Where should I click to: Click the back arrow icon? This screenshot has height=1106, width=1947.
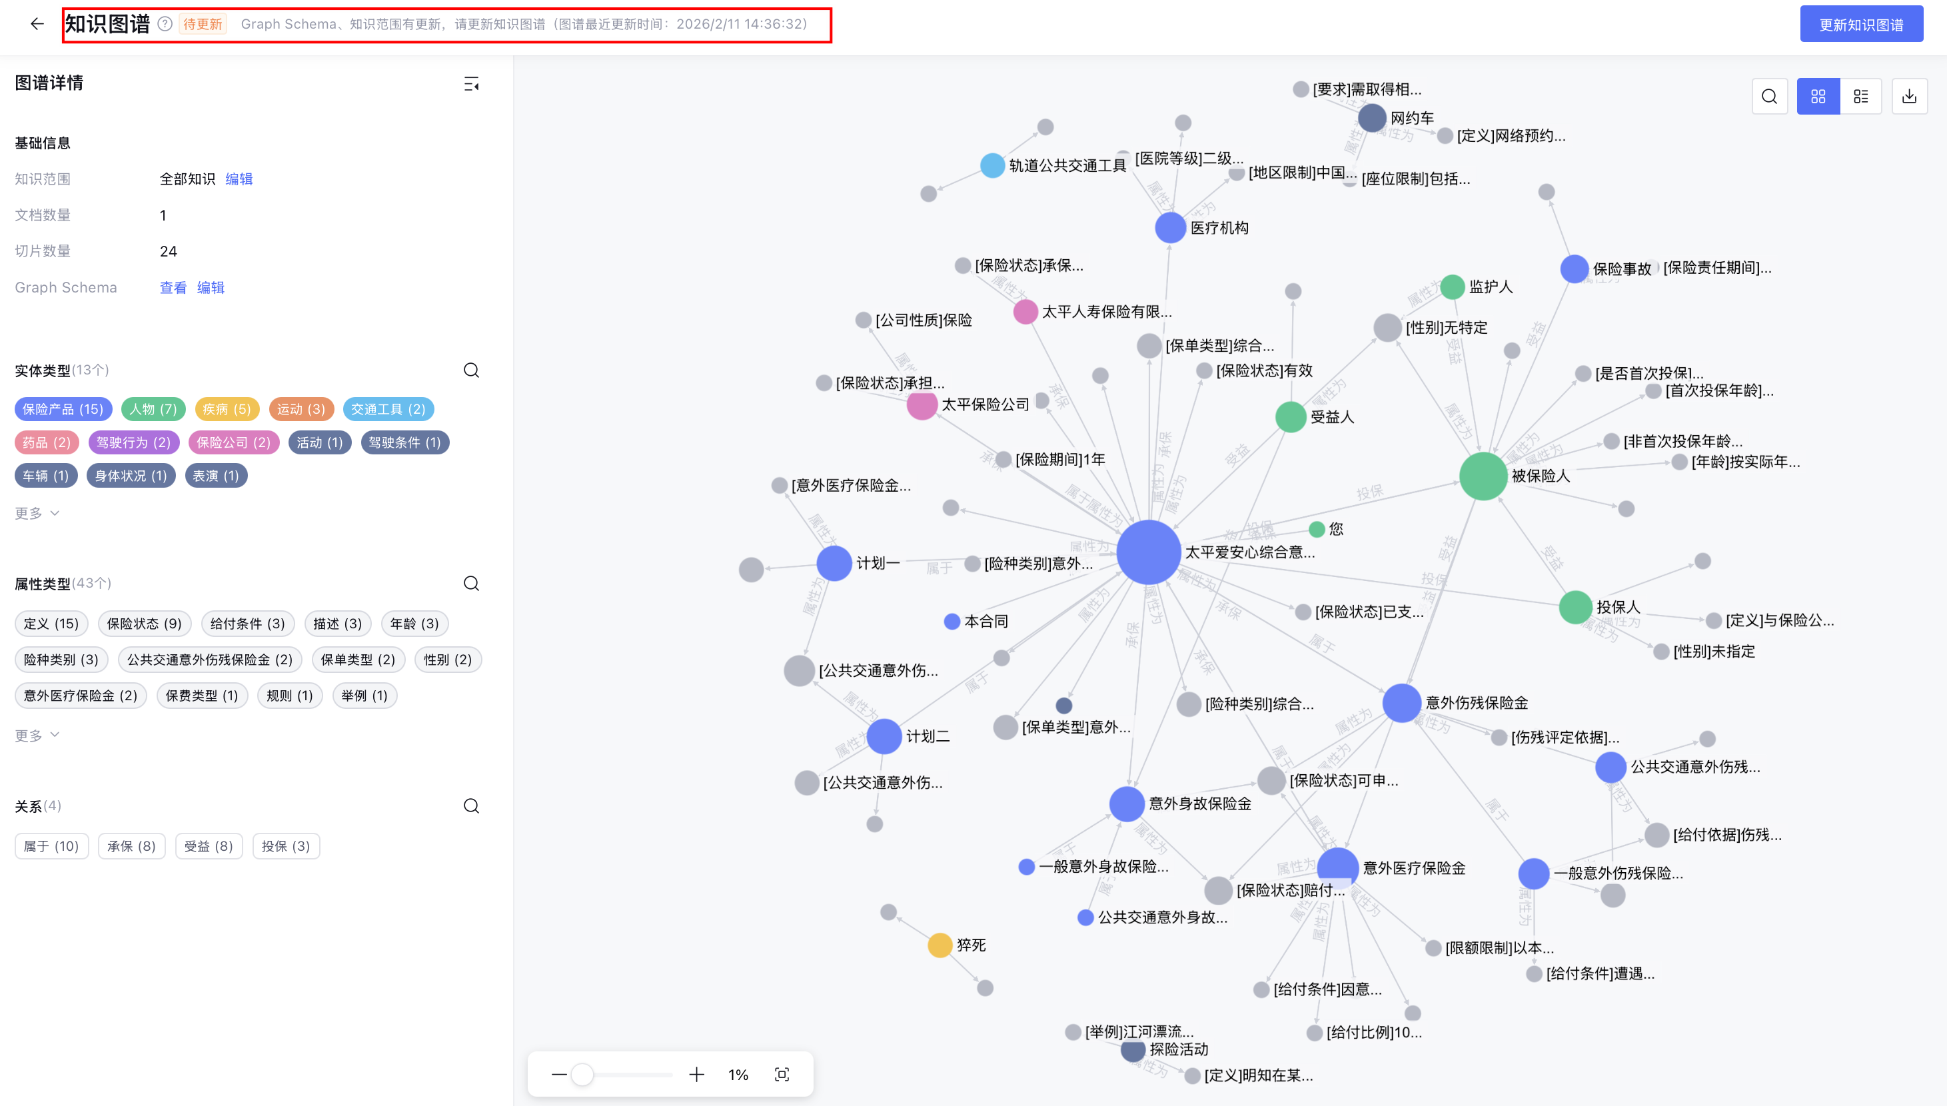pos(37,23)
